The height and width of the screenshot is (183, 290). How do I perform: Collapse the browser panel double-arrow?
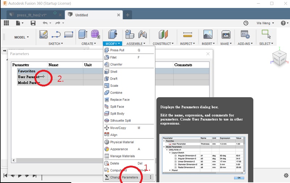pyautogui.click(x=4, y=51)
